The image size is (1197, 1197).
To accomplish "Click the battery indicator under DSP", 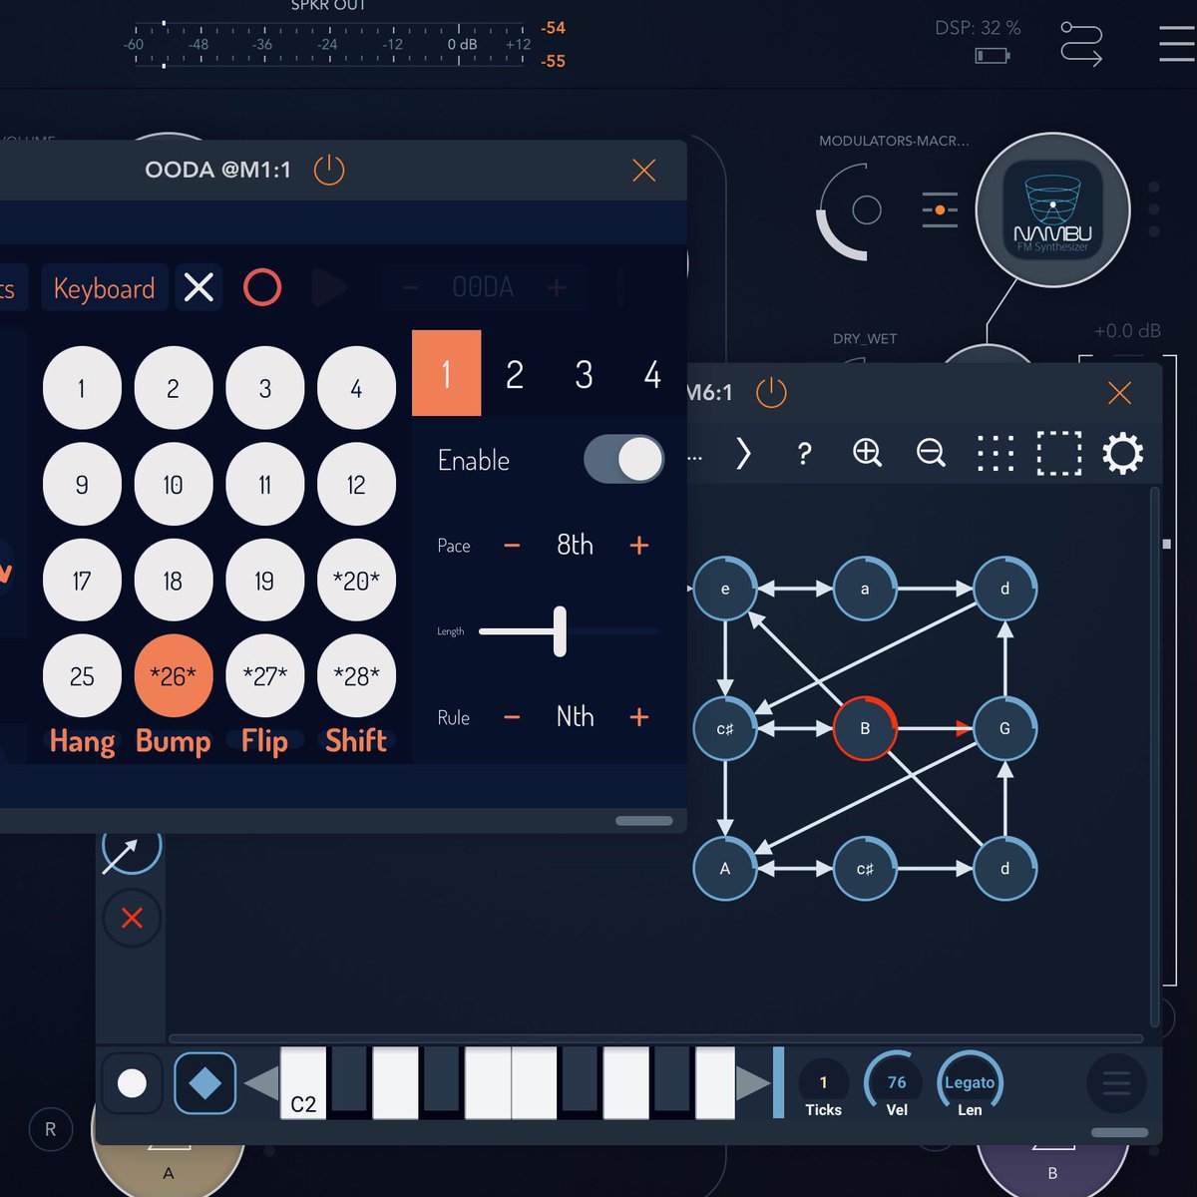I will (992, 56).
